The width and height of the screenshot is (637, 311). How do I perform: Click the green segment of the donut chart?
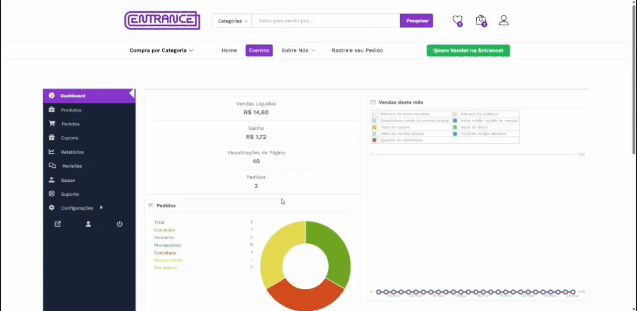coord(334,251)
